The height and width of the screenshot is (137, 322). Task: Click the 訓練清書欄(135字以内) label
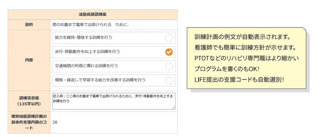[29, 101]
